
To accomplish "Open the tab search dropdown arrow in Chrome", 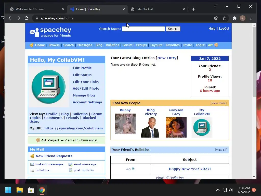I will (x=215, y=6).
